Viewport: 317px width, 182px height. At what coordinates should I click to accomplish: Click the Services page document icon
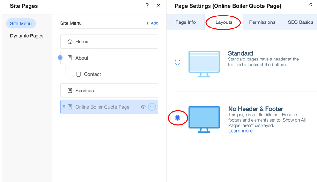click(70, 91)
